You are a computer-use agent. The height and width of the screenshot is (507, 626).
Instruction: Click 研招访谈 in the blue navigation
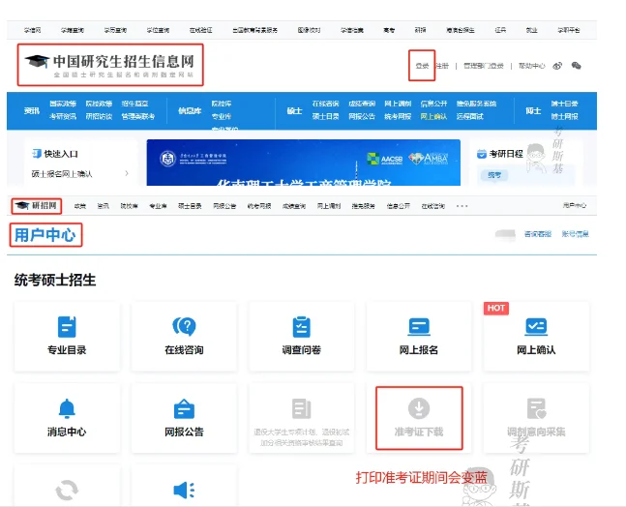point(99,116)
